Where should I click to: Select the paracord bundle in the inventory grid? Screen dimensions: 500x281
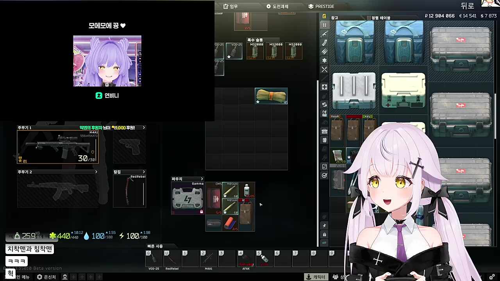pyautogui.click(x=271, y=96)
